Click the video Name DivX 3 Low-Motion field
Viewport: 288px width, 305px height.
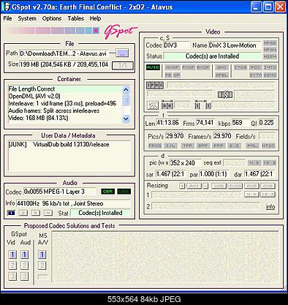(235, 45)
